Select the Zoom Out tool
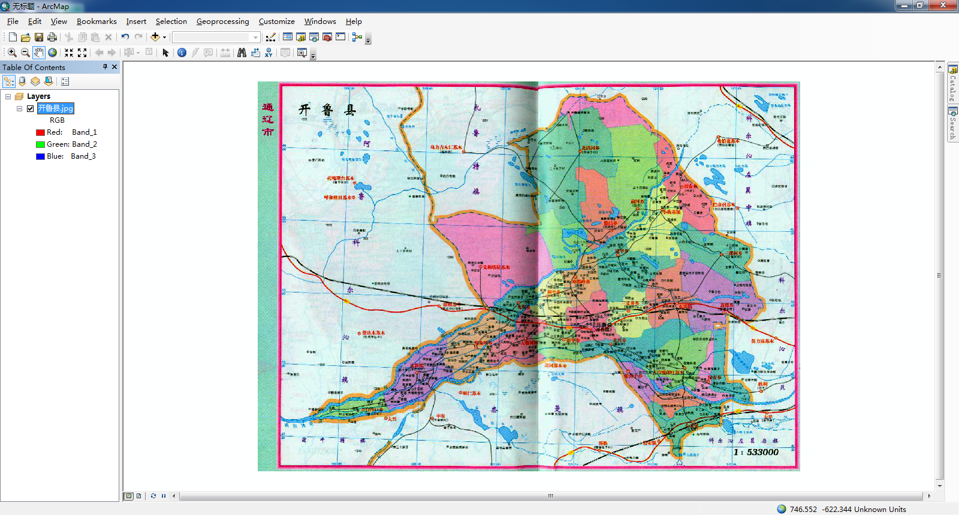959x515 pixels. [x=25, y=53]
